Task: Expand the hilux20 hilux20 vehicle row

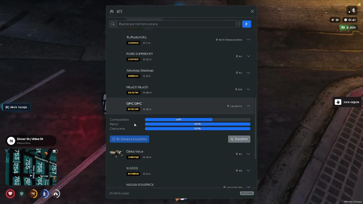Action: [x=248, y=89]
